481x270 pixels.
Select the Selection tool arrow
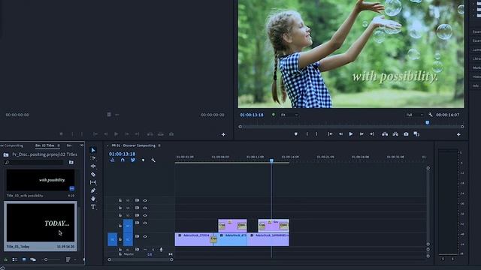[x=93, y=150]
